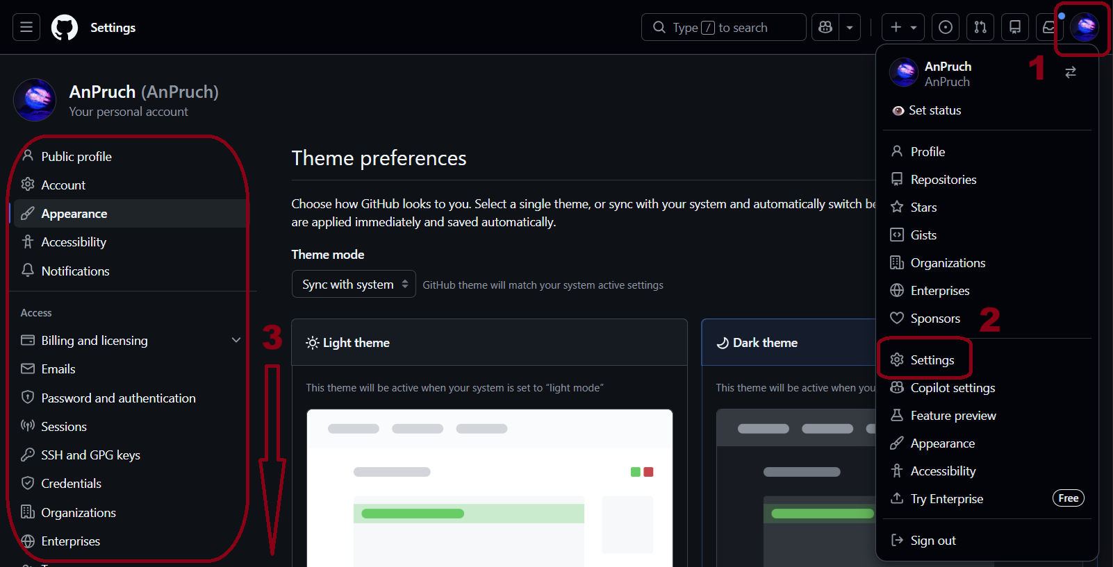Open the create new plus menu
The image size is (1113, 567).
pos(903,27)
